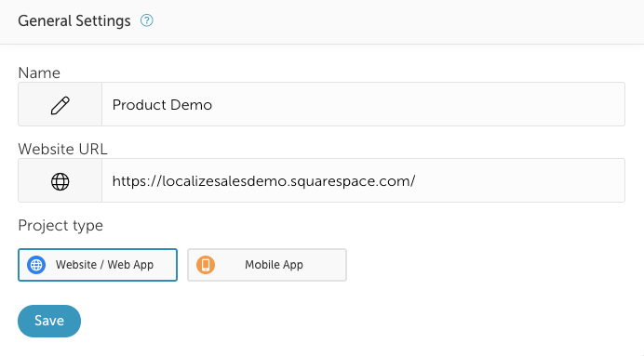The image size is (644, 356).
Task: Focus the Product Demo name field
Action: click(x=364, y=104)
